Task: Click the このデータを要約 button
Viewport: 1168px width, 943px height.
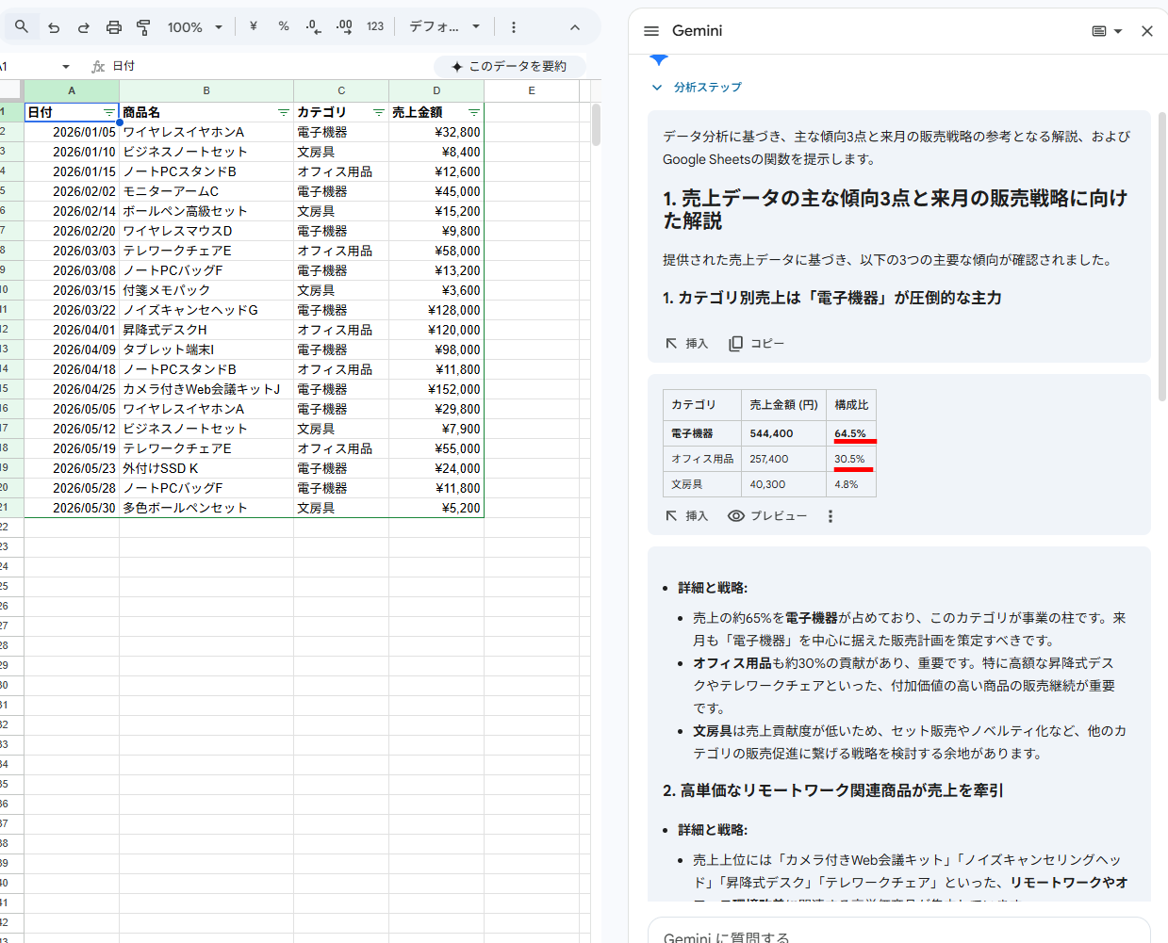Action: (510, 67)
